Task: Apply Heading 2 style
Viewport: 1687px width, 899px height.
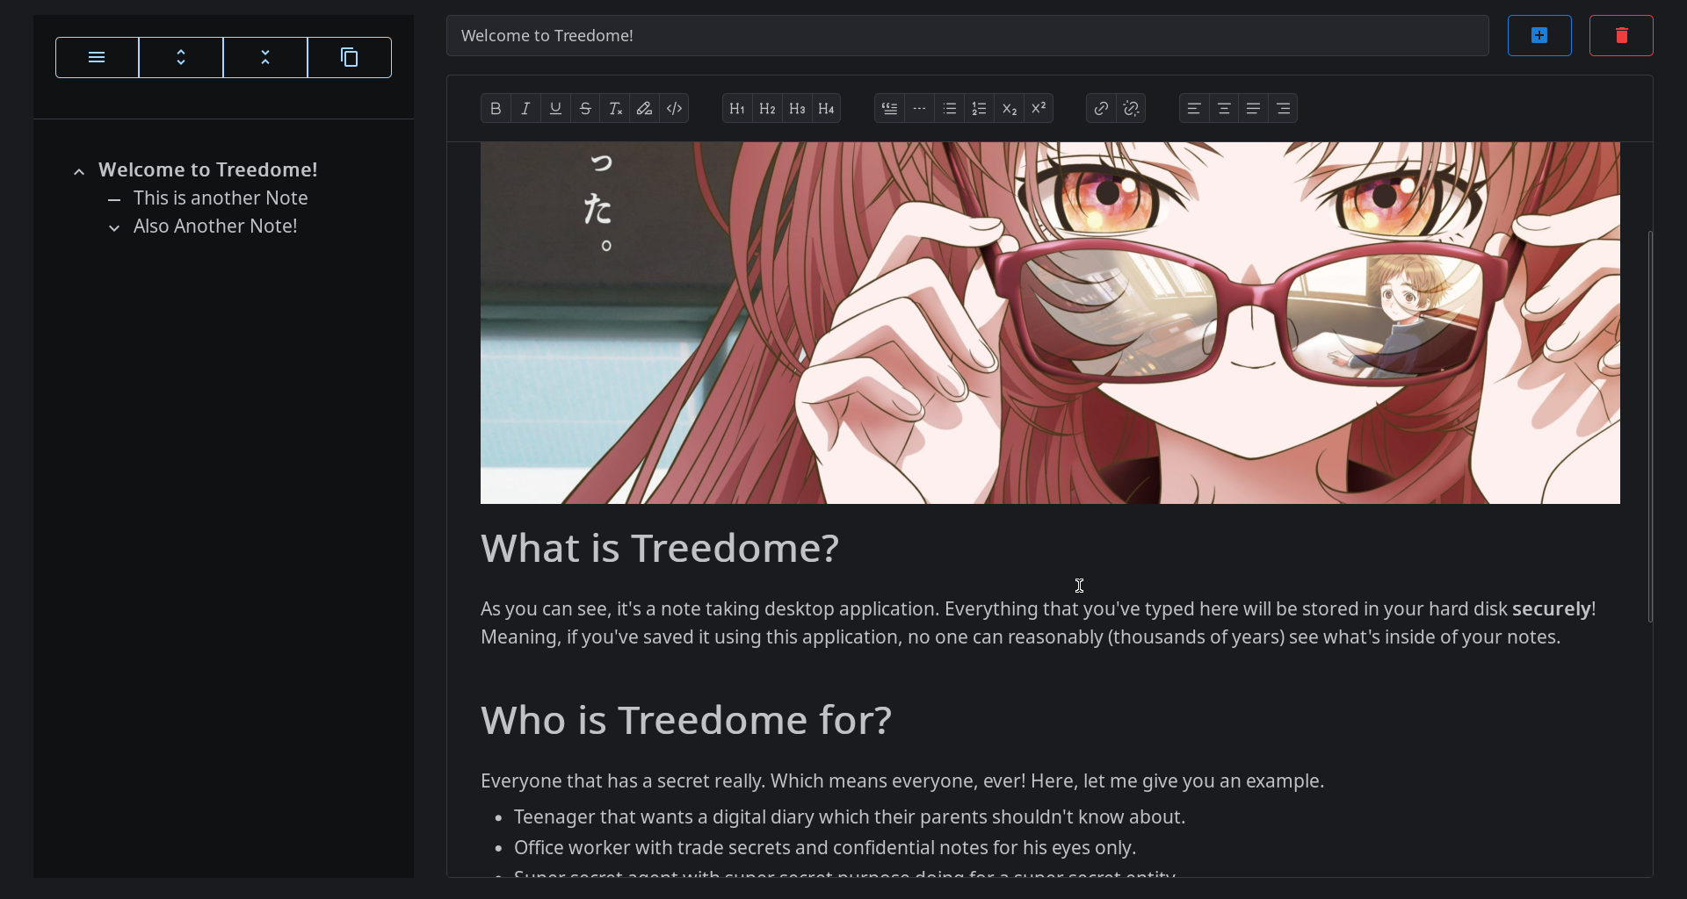Action: pos(767,109)
